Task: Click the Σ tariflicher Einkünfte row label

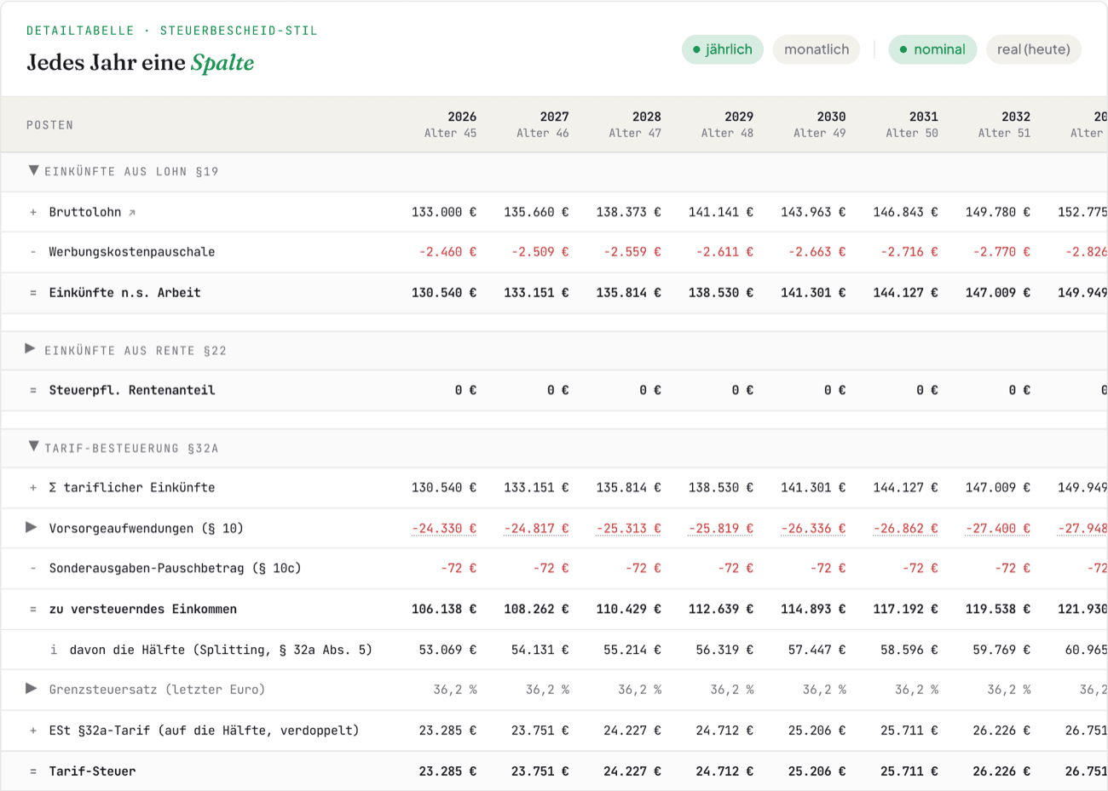Action: (132, 488)
